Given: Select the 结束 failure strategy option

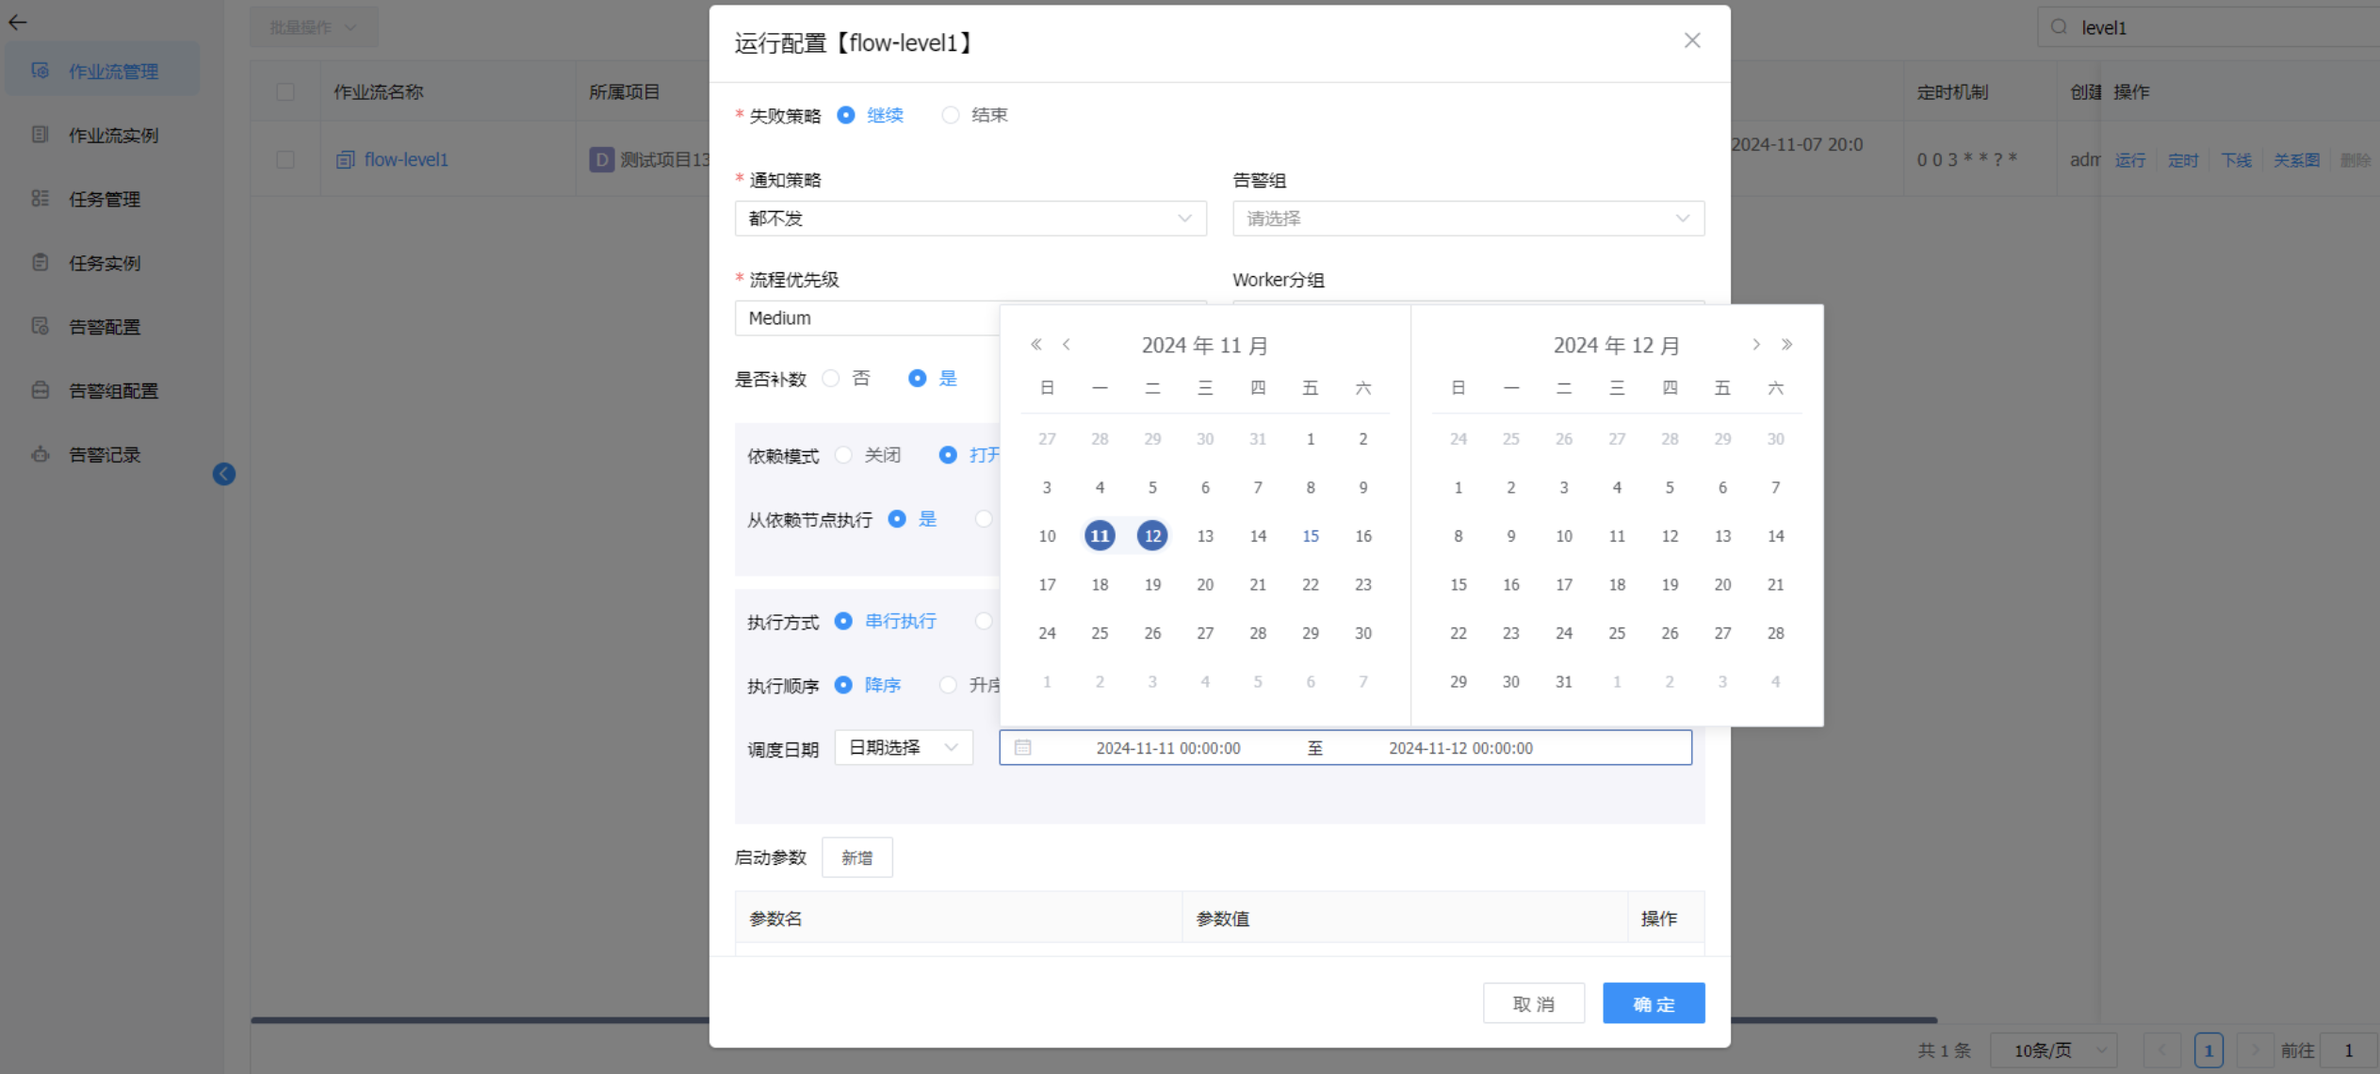Looking at the screenshot, I should 952,115.
